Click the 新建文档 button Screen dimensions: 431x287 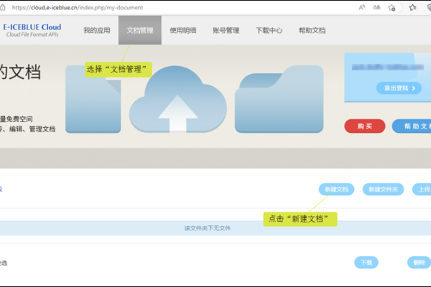click(x=336, y=189)
